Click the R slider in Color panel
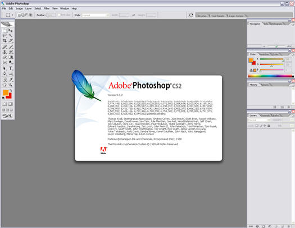This screenshot has width=295, height=228. click(271, 59)
